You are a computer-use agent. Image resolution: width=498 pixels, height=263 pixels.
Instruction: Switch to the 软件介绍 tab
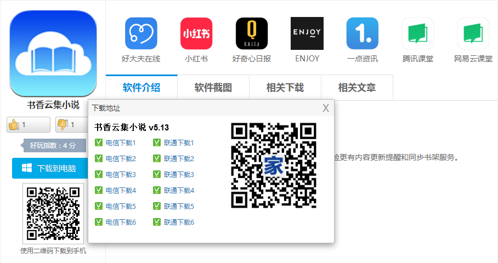(x=142, y=88)
